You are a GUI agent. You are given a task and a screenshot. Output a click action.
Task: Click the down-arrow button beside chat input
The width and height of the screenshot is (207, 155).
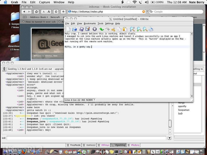(x=169, y=138)
